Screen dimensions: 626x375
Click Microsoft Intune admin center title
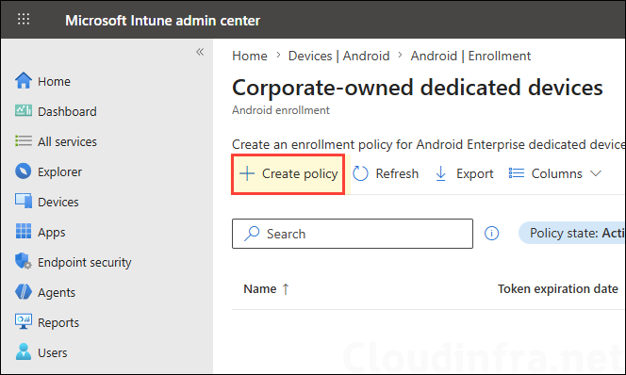tap(162, 21)
